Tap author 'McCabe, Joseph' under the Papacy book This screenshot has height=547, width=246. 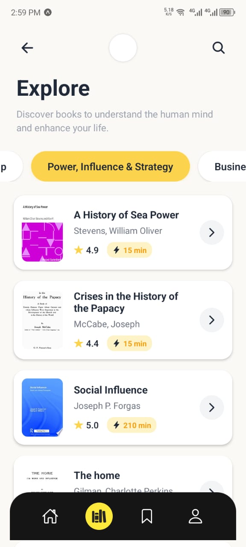[107, 324]
